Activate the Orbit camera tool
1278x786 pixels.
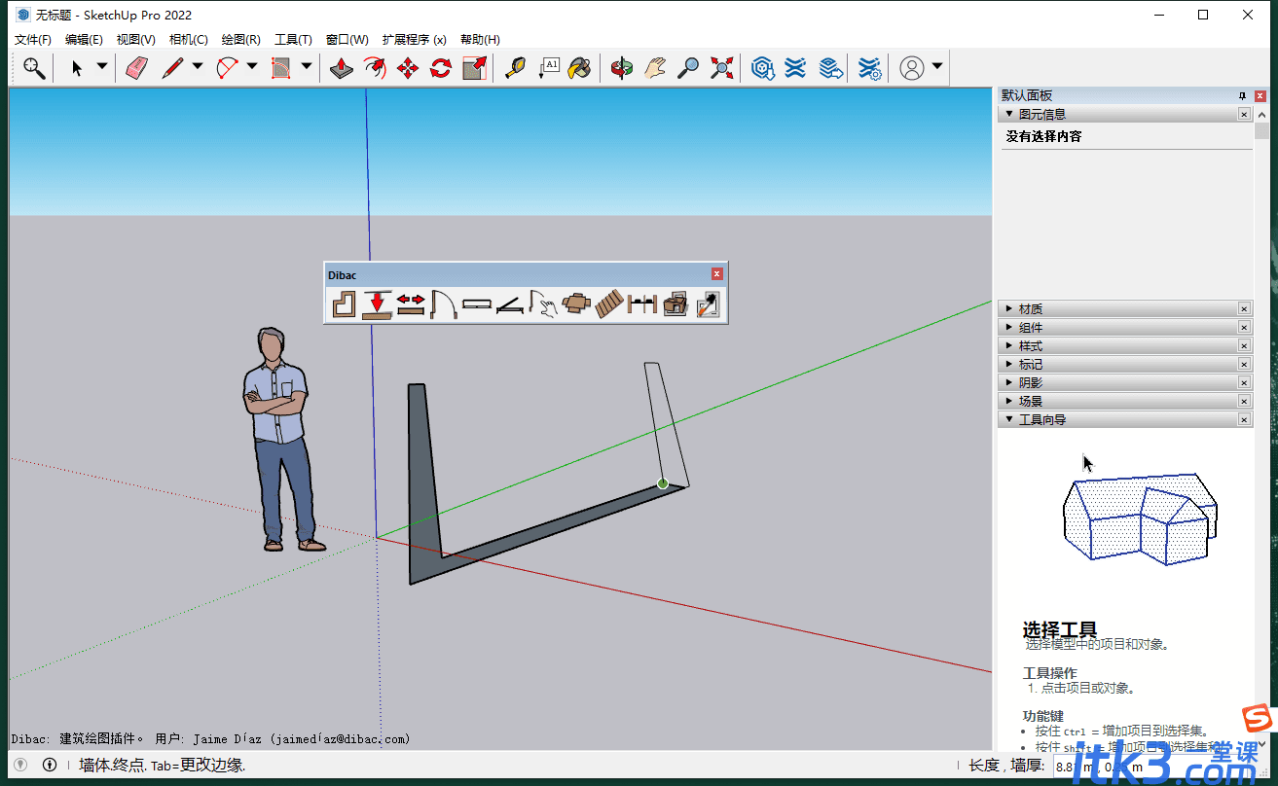[x=622, y=68]
